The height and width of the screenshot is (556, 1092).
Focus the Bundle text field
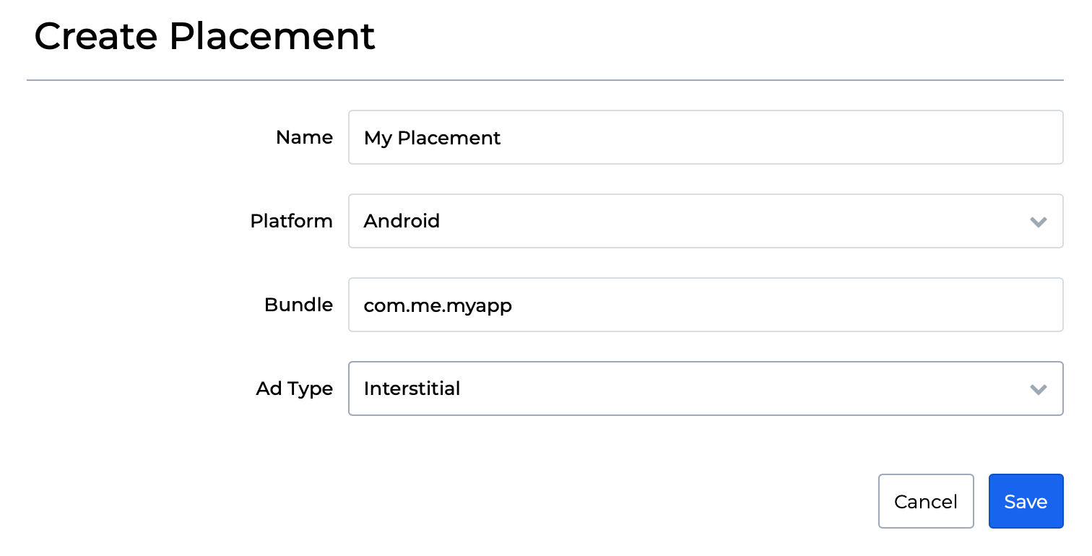(705, 305)
